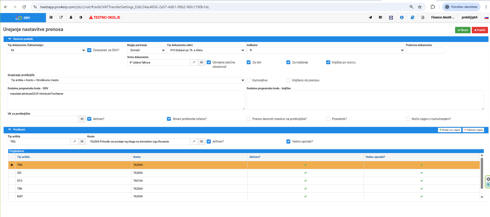Check Knjiženo ob prenosu

[288, 80]
